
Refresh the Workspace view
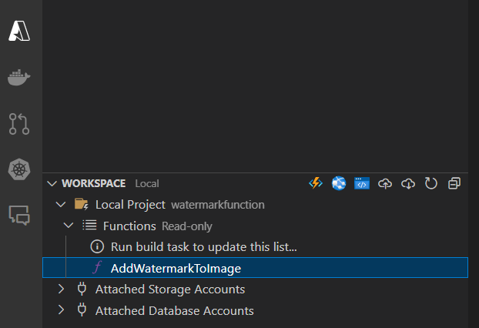tap(431, 183)
